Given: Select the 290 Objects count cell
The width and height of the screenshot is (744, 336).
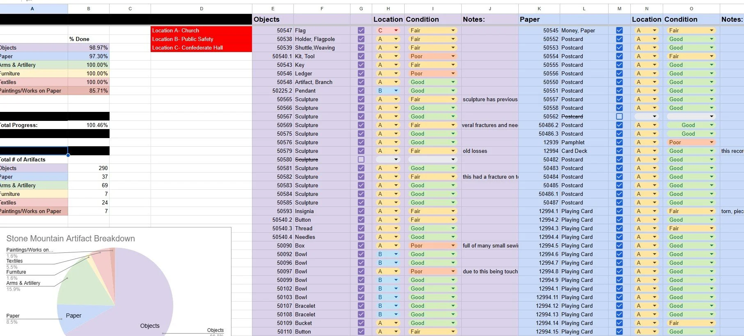Looking at the screenshot, I should coord(89,168).
